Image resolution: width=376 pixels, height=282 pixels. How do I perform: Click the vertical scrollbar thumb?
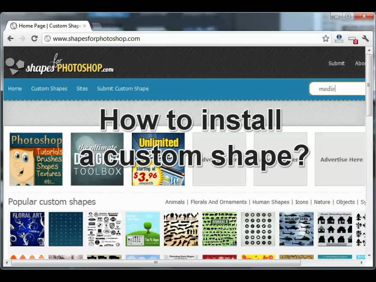(369, 85)
